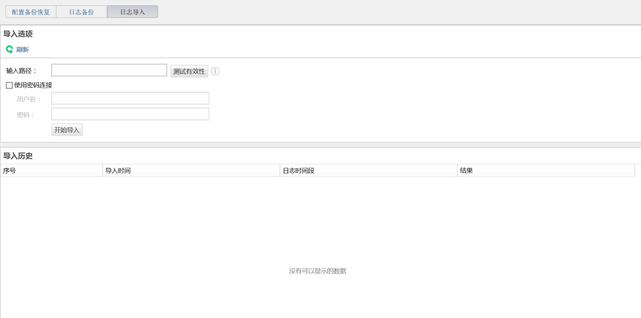Click the 开始导入 button
The image size is (641, 318).
(67, 130)
